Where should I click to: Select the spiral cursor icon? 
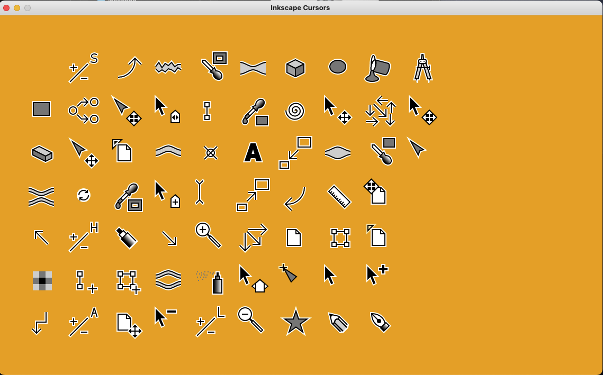tap(295, 111)
